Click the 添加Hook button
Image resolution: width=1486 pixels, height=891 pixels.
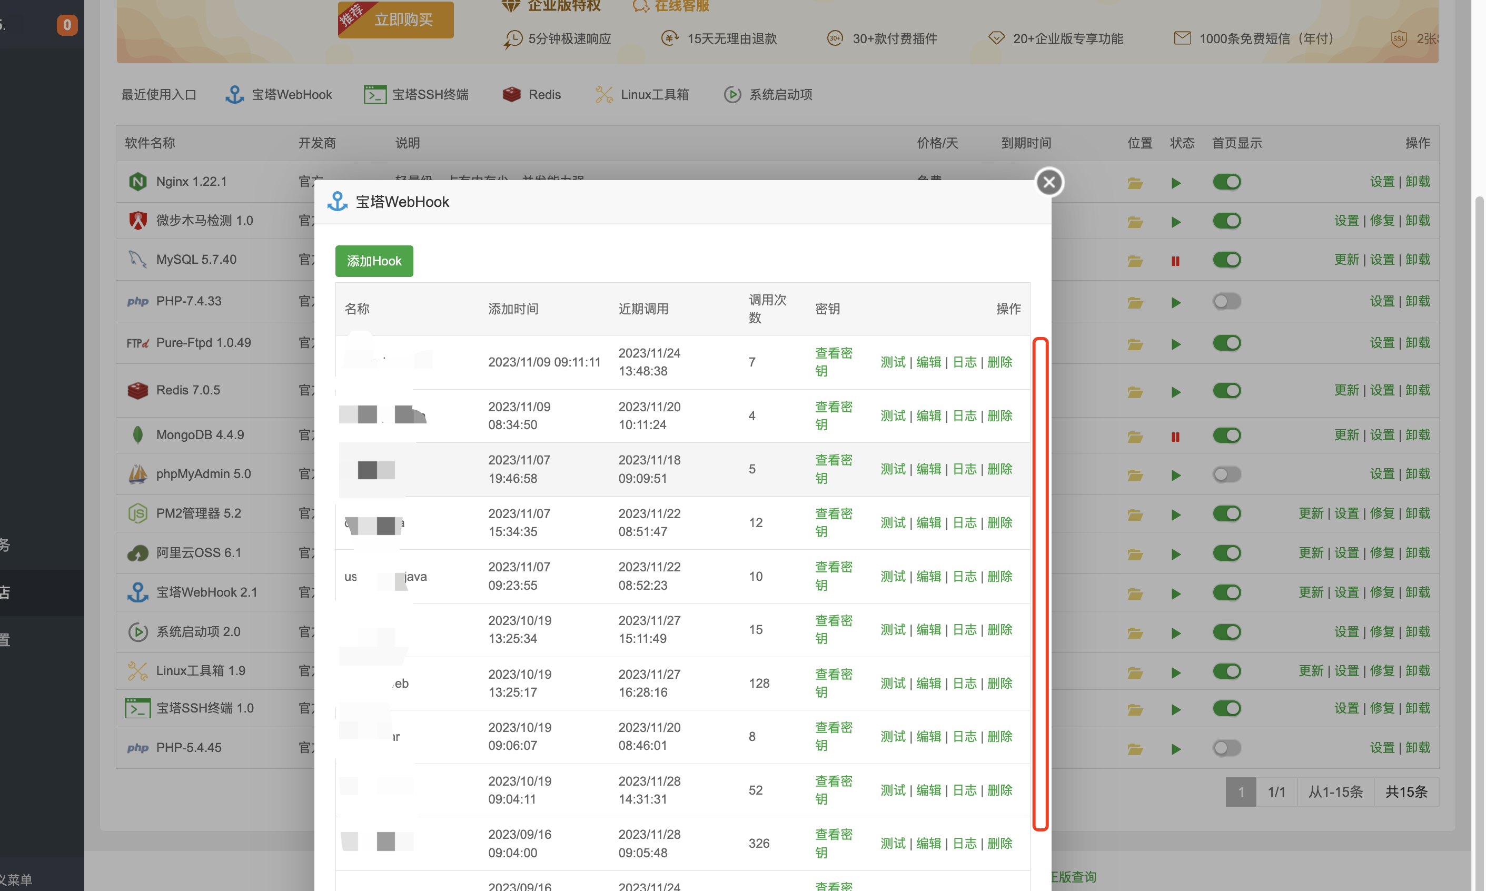tap(374, 261)
